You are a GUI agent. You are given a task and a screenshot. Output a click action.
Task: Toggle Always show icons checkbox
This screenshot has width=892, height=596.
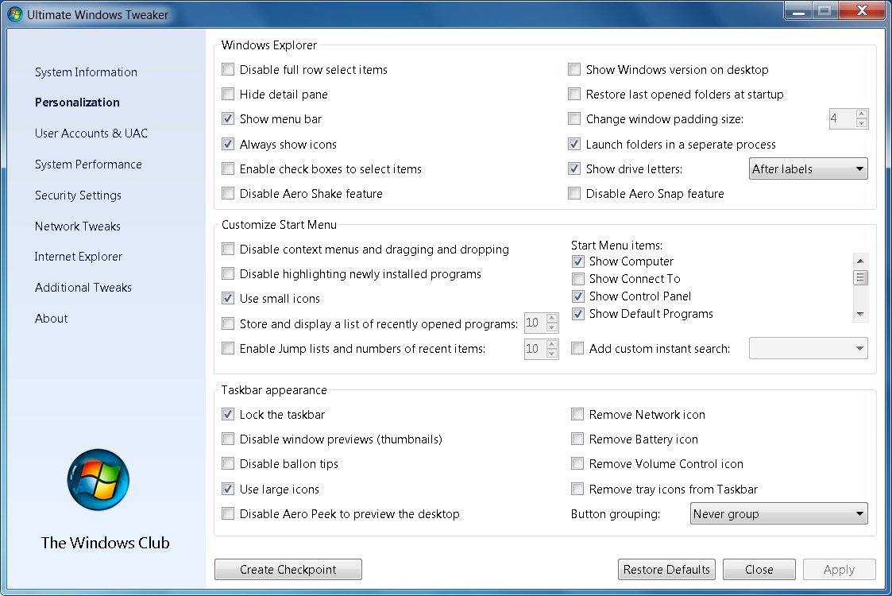coord(227,144)
